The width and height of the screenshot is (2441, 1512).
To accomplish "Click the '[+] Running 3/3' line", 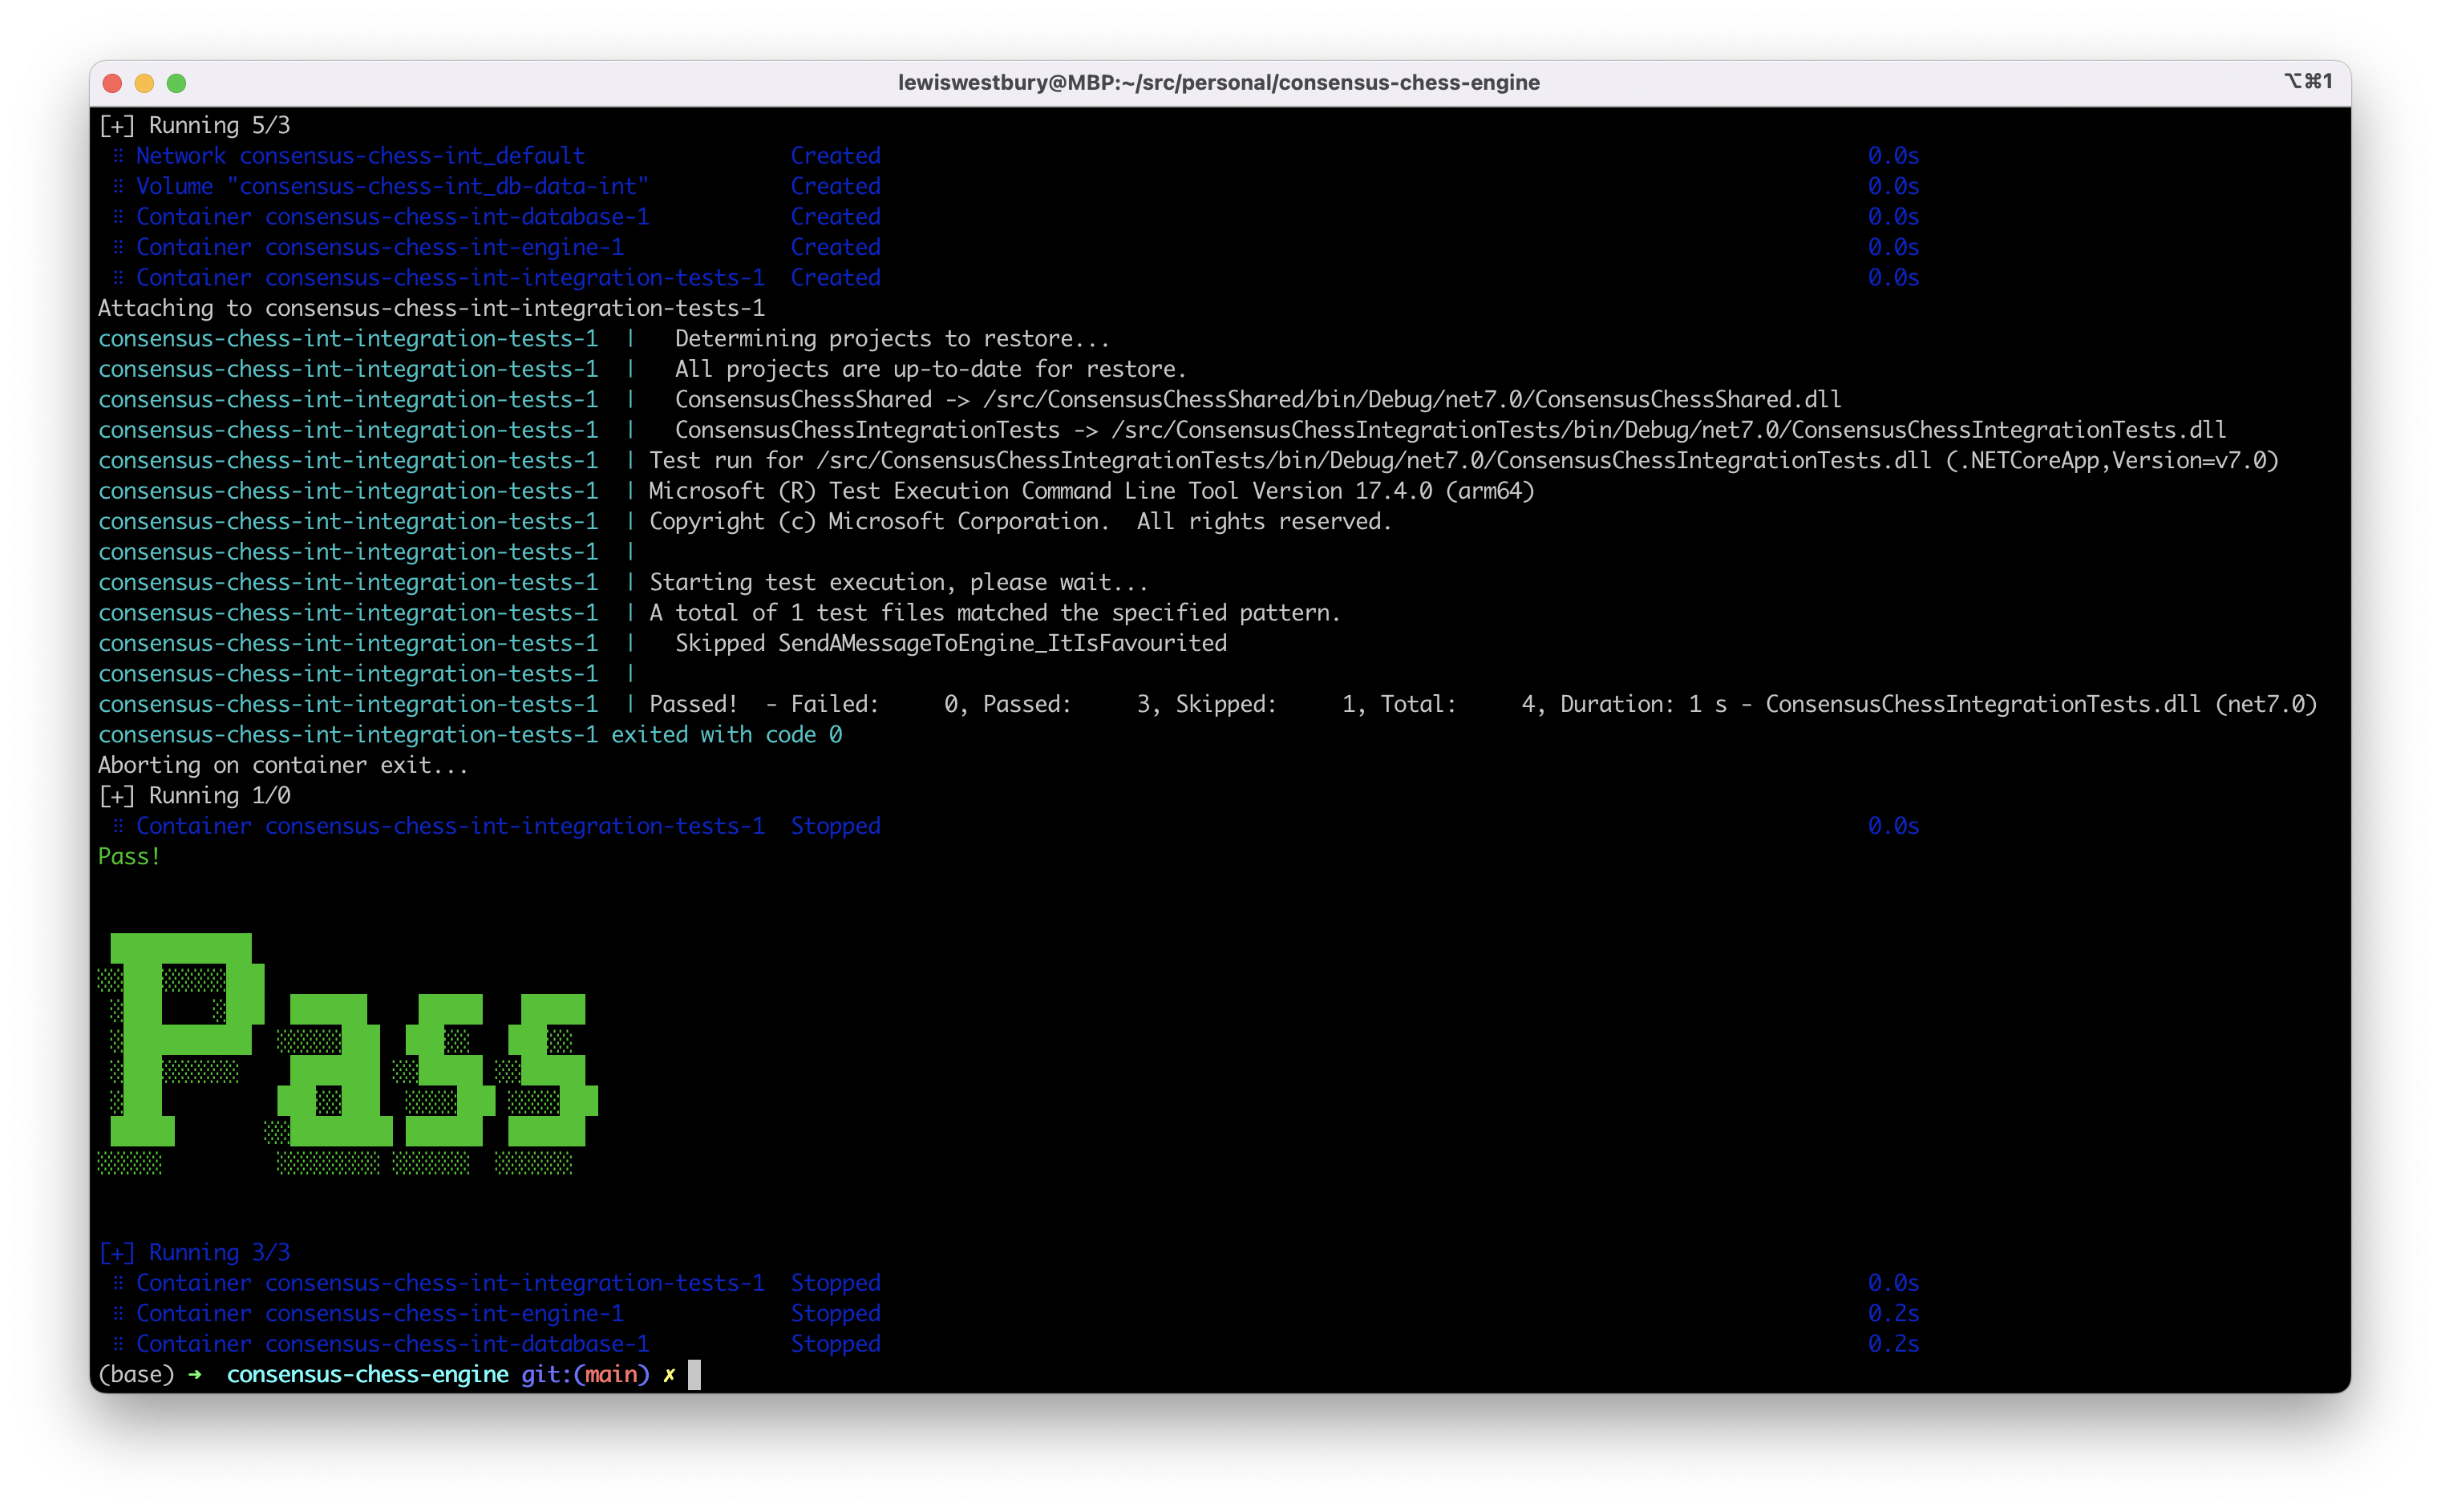I will (x=194, y=1253).
